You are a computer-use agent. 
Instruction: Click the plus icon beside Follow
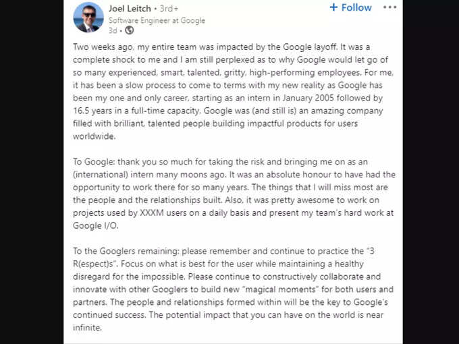click(333, 7)
